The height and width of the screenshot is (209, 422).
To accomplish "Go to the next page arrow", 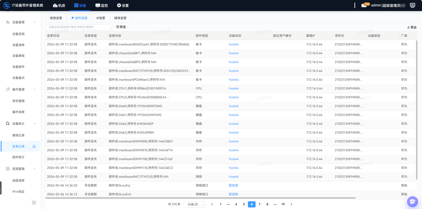I will click(291, 204).
